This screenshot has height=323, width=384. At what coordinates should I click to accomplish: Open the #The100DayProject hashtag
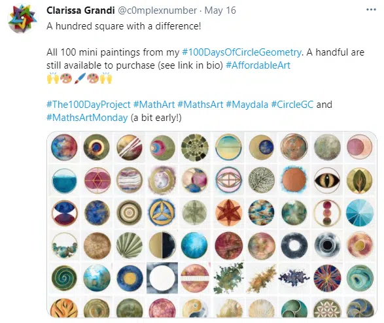88,105
